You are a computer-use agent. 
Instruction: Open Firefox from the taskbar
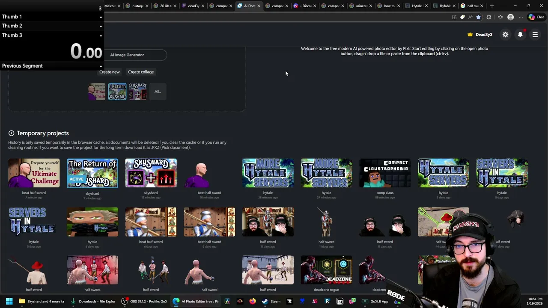(x=253, y=301)
